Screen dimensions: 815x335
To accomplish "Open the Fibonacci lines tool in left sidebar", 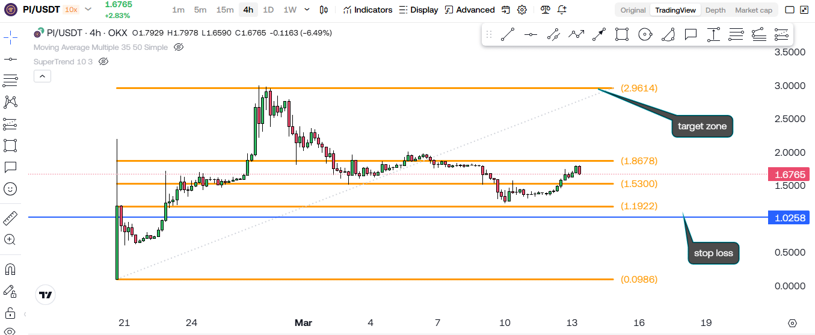I will click(10, 81).
